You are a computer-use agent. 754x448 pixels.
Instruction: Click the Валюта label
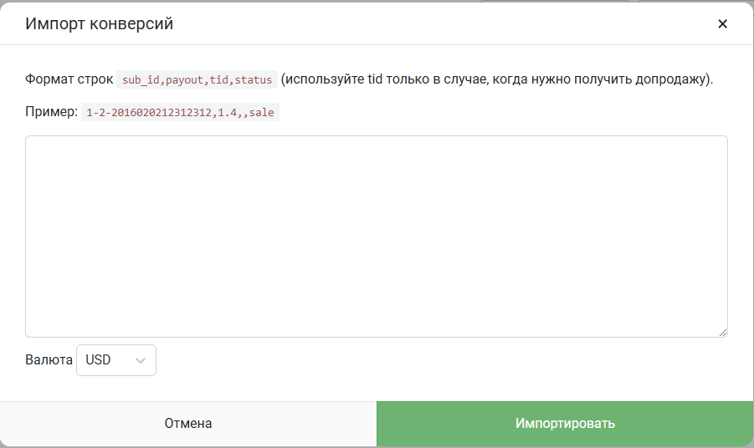click(49, 359)
